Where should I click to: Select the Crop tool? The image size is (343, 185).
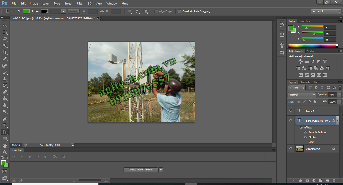[x=5, y=52]
